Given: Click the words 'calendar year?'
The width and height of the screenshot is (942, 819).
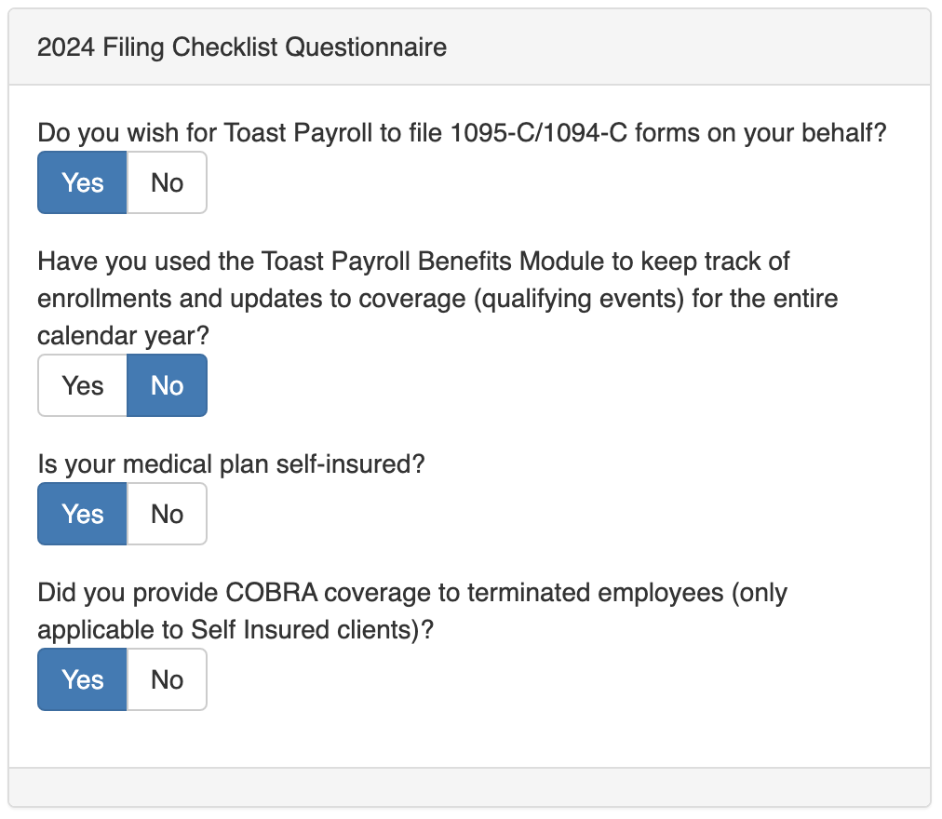Looking at the screenshot, I should [x=123, y=337].
